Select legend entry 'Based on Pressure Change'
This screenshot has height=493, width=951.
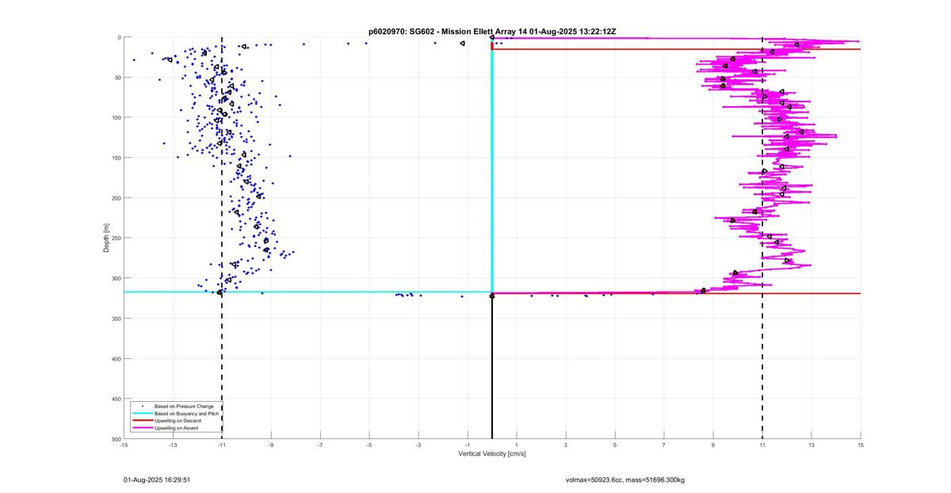pyautogui.click(x=182, y=407)
